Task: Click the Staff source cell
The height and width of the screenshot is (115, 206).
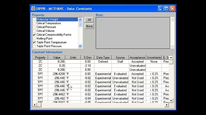Action: click(120, 62)
